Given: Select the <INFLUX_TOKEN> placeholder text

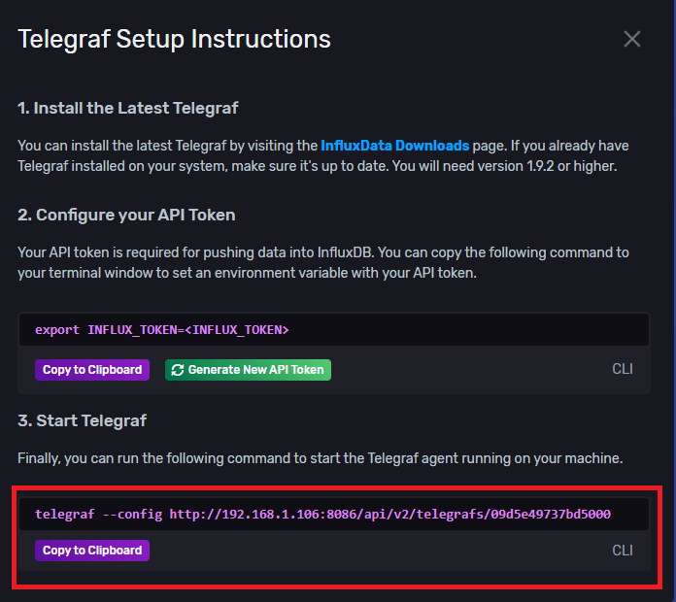Looking at the screenshot, I should coord(237,330).
